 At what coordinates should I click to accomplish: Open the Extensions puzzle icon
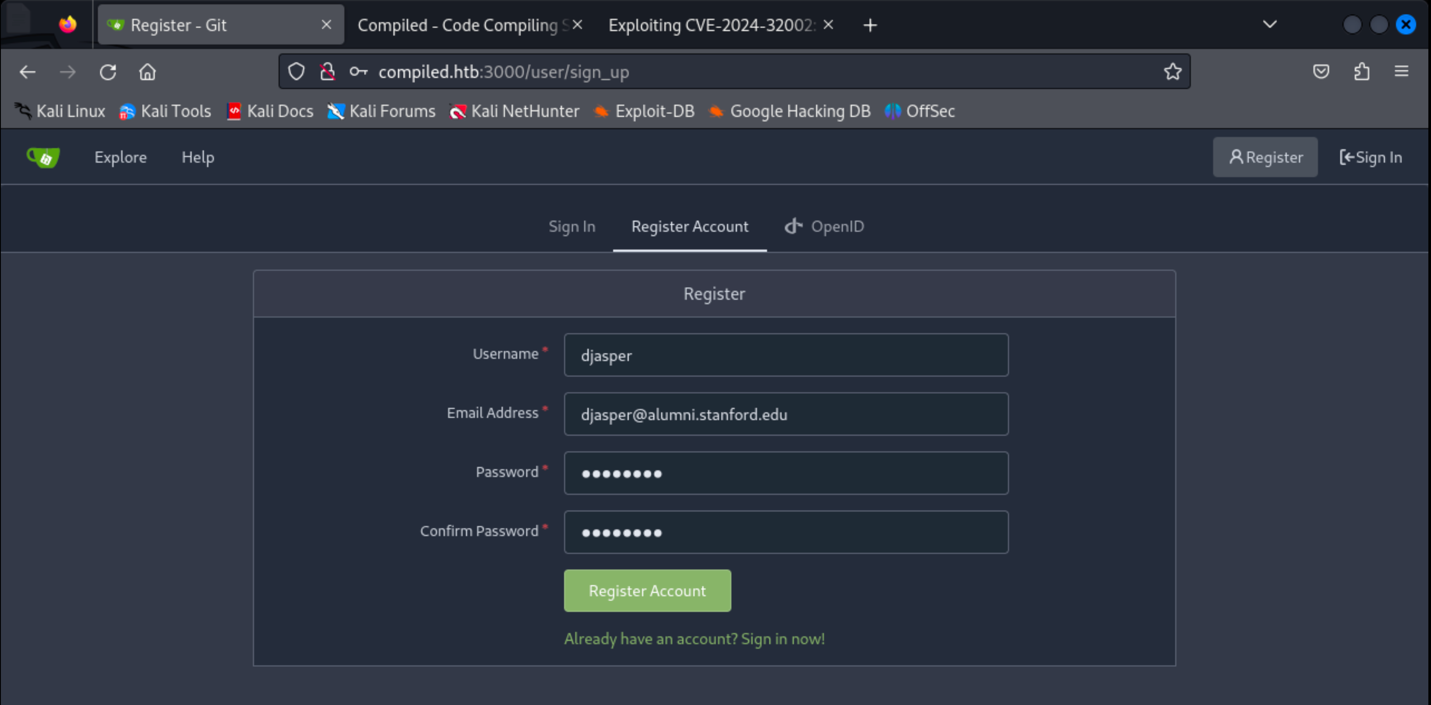[x=1361, y=71]
